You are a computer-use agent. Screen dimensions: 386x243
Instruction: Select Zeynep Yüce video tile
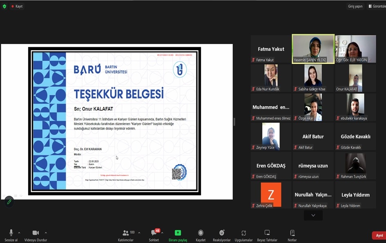coord(271,136)
